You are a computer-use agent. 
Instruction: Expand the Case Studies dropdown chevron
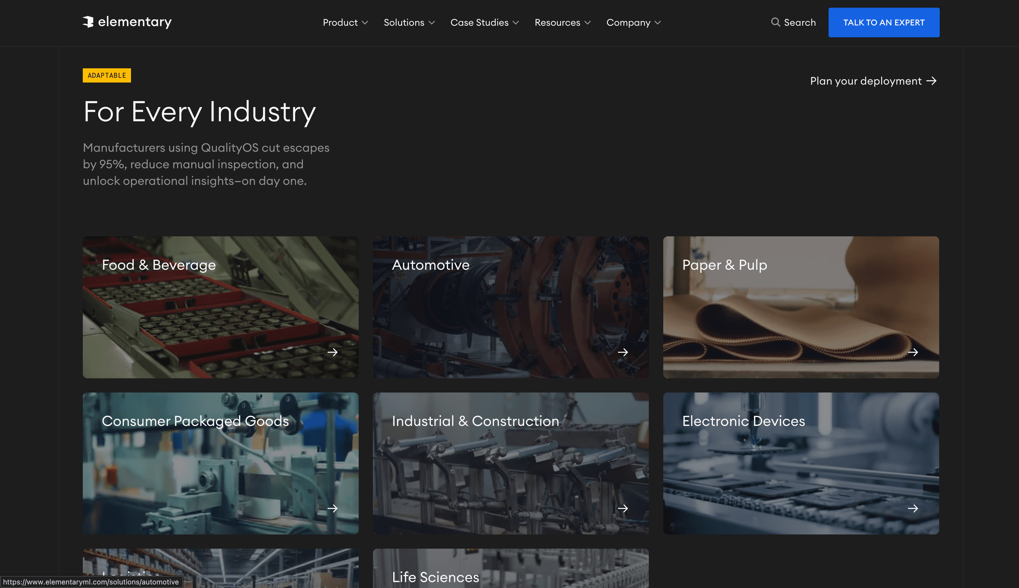515,23
